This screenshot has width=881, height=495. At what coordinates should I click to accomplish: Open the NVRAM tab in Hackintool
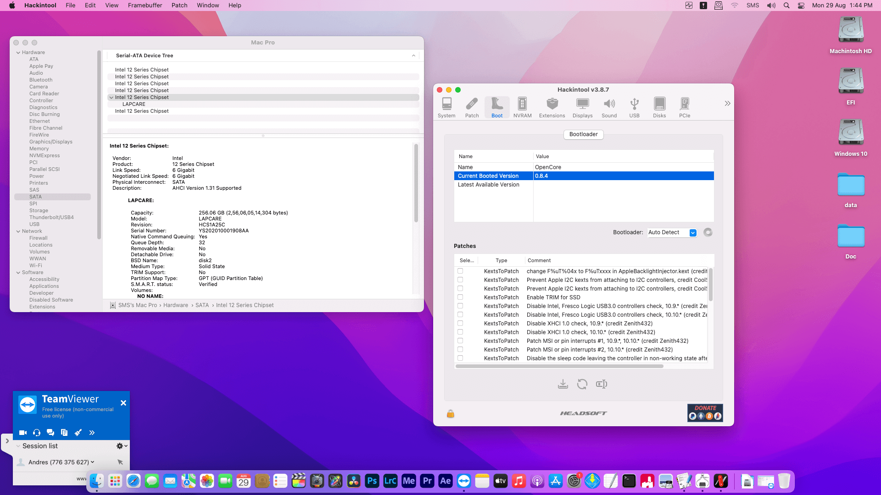pyautogui.click(x=522, y=107)
